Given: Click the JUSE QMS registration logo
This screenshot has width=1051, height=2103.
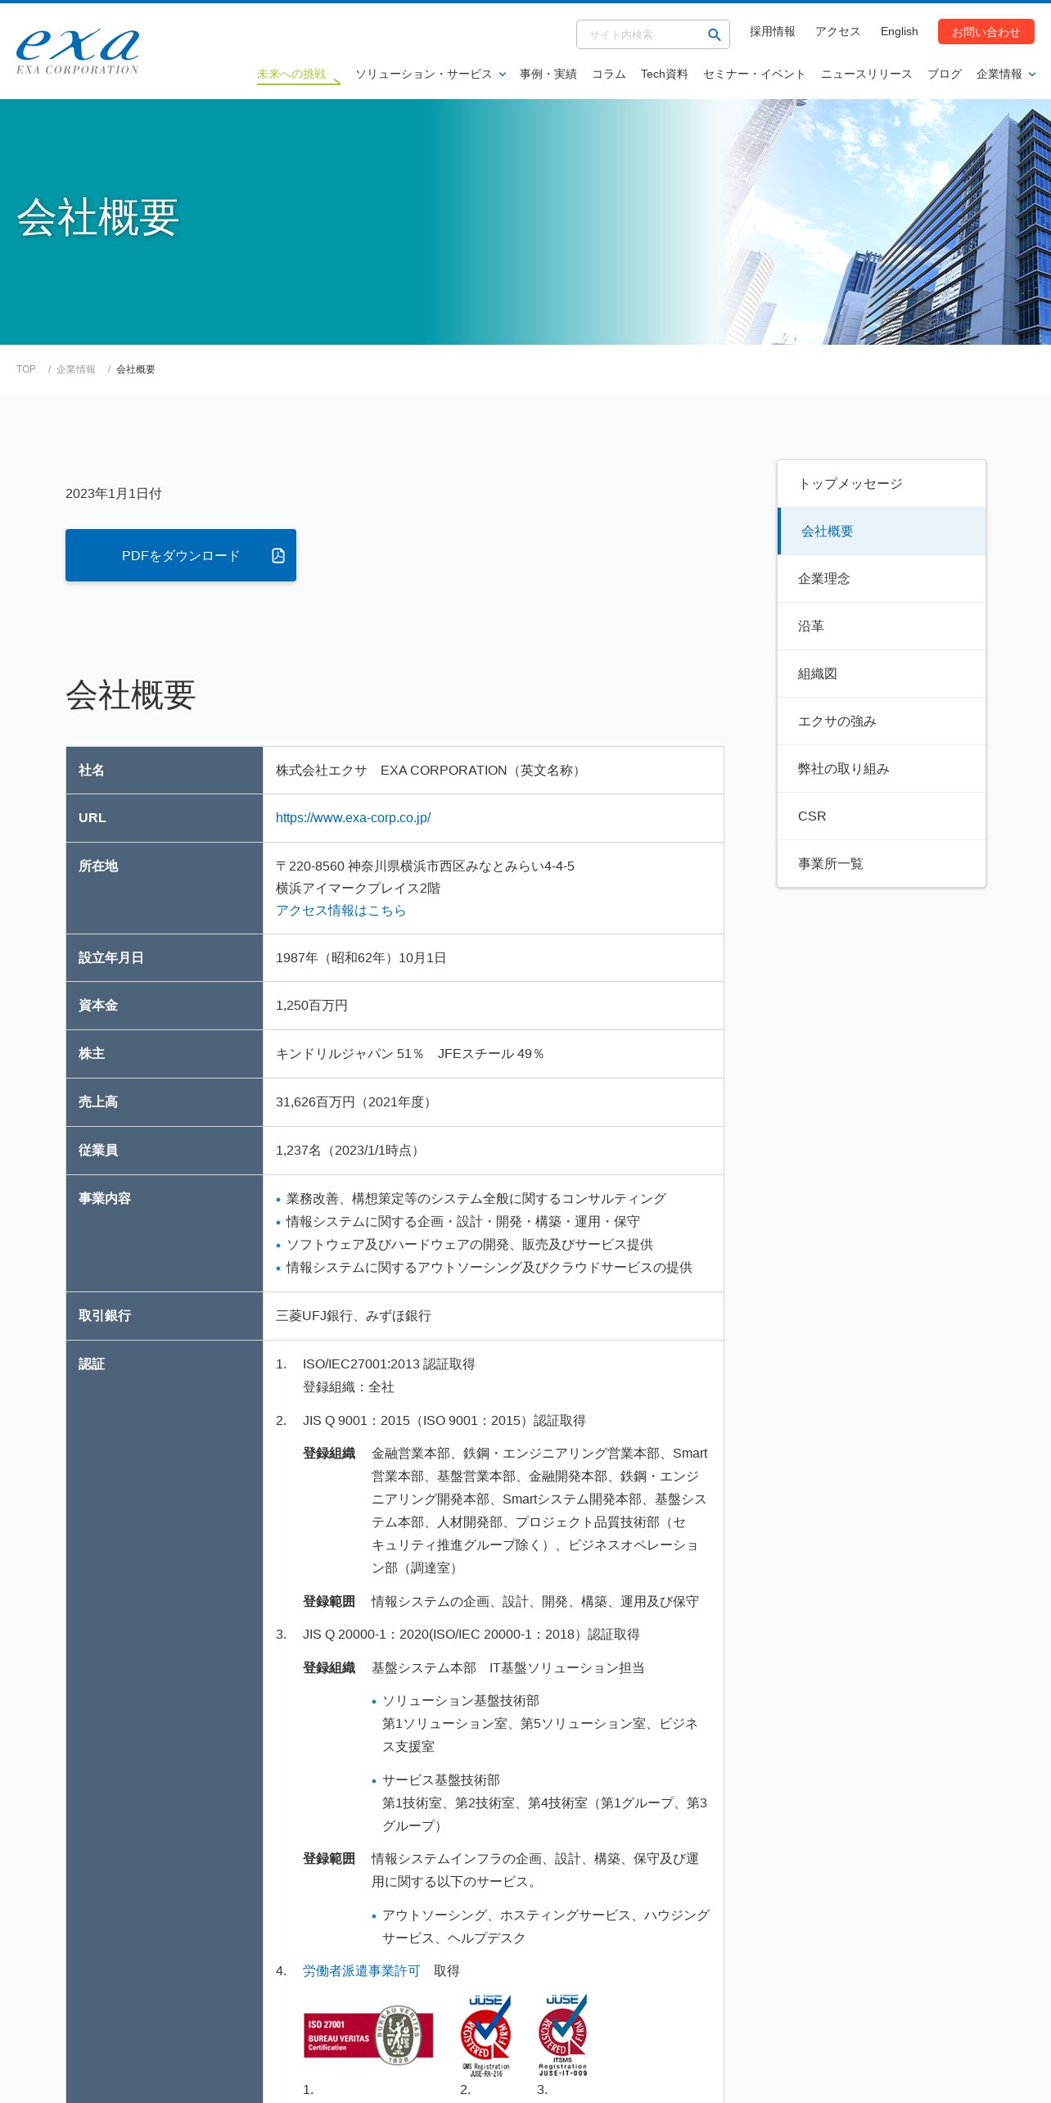Looking at the screenshot, I should (x=485, y=2035).
